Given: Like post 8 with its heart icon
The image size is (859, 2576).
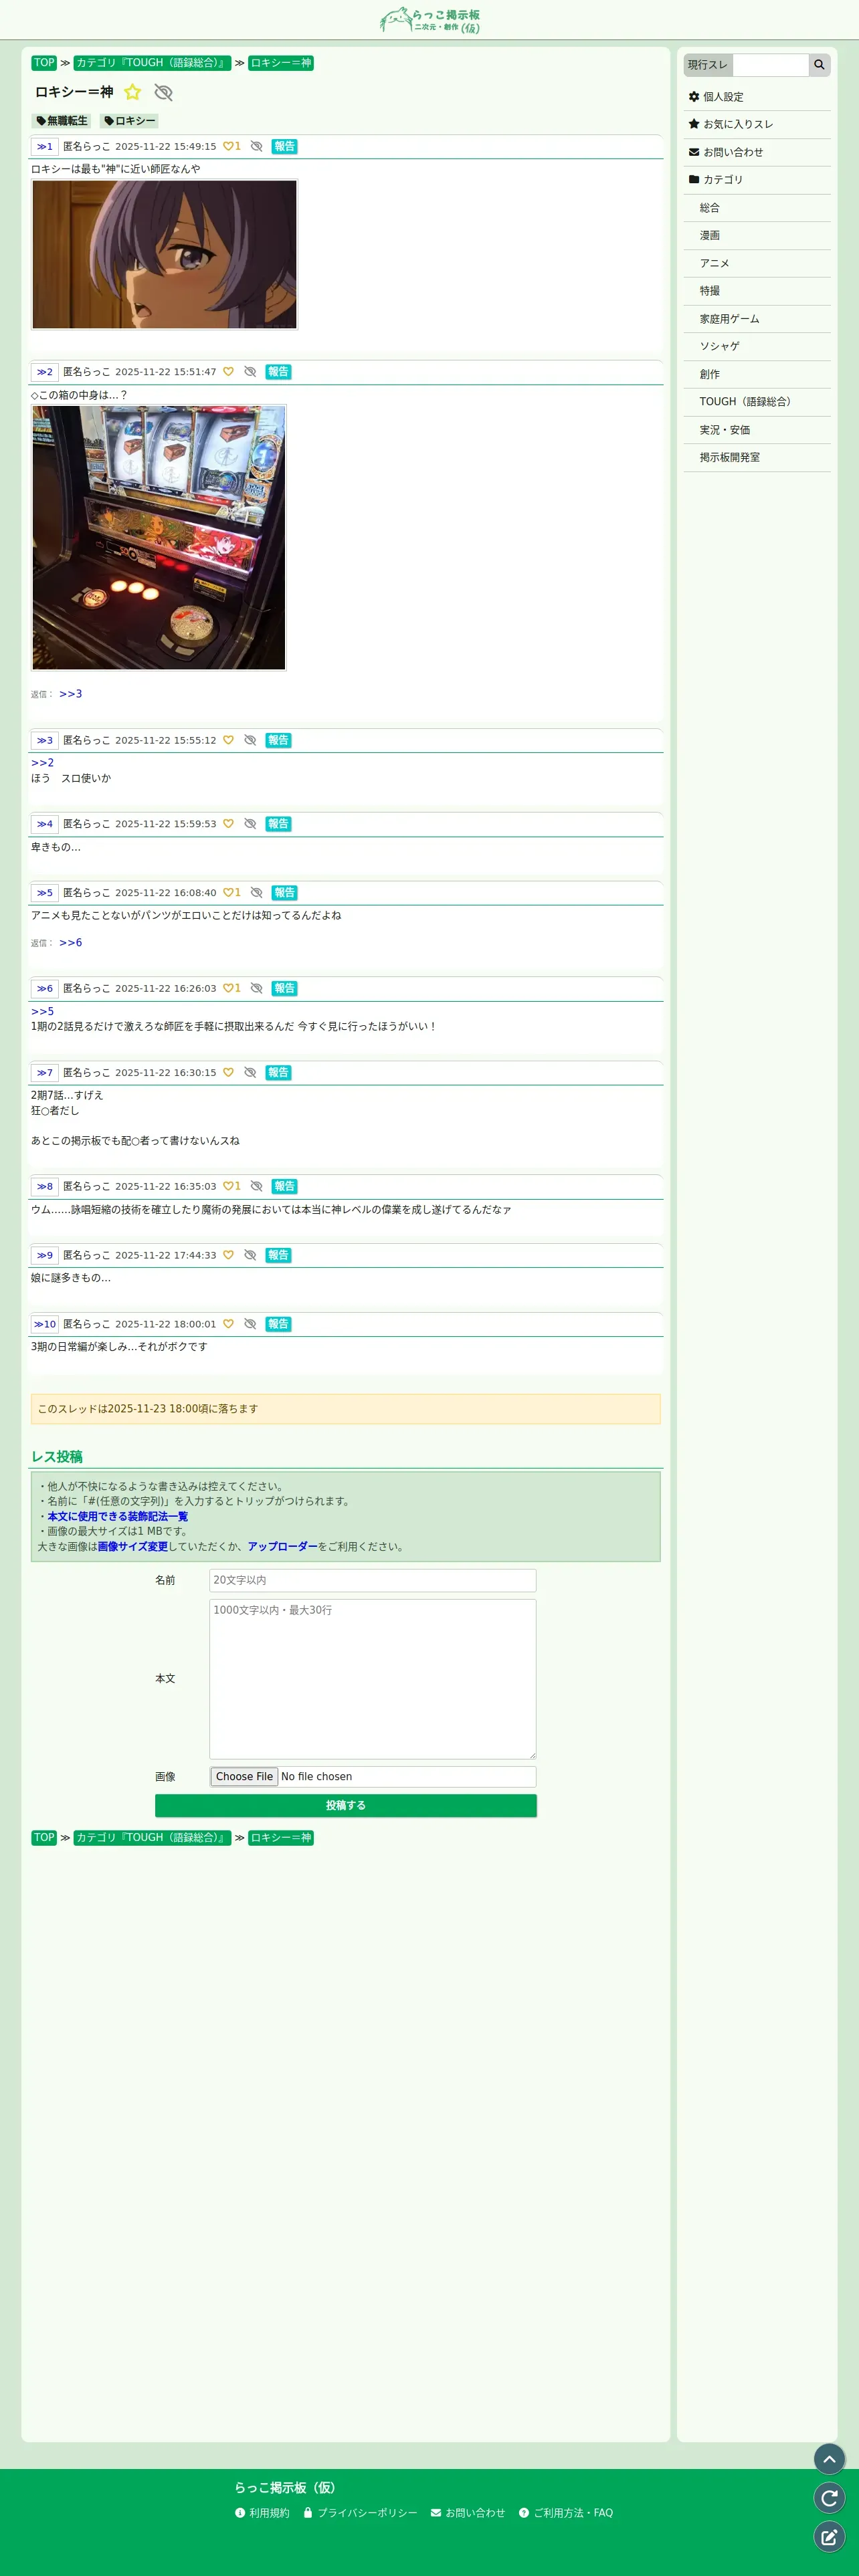Looking at the screenshot, I should click(232, 1186).
